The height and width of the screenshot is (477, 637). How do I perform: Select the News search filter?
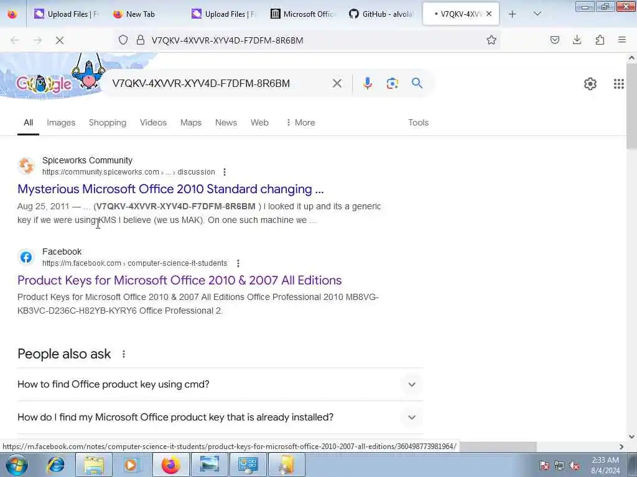(226, 122)
